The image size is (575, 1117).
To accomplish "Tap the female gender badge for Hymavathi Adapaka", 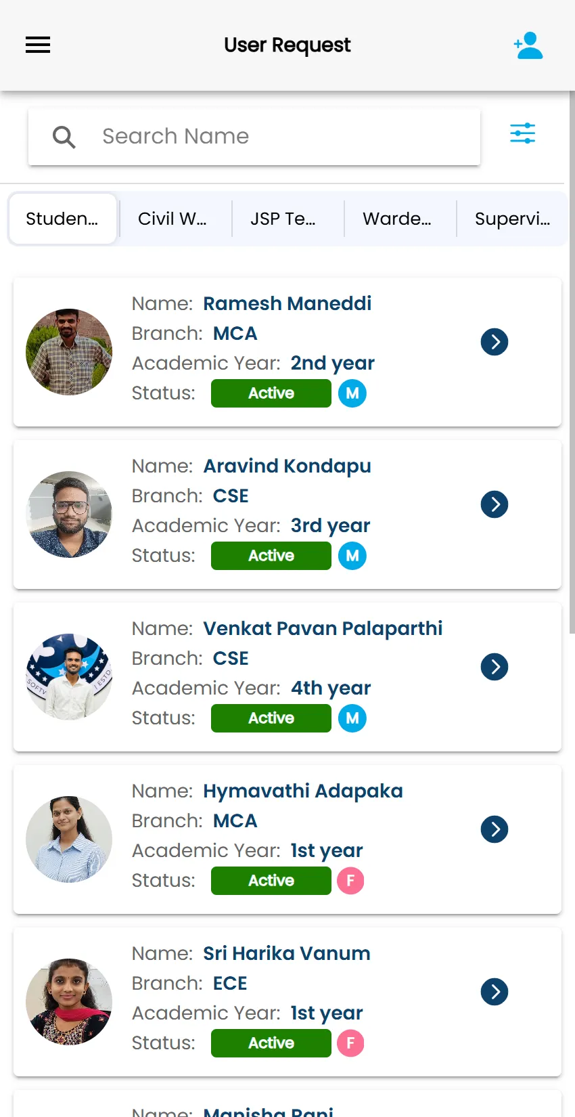I will point(350,881).
